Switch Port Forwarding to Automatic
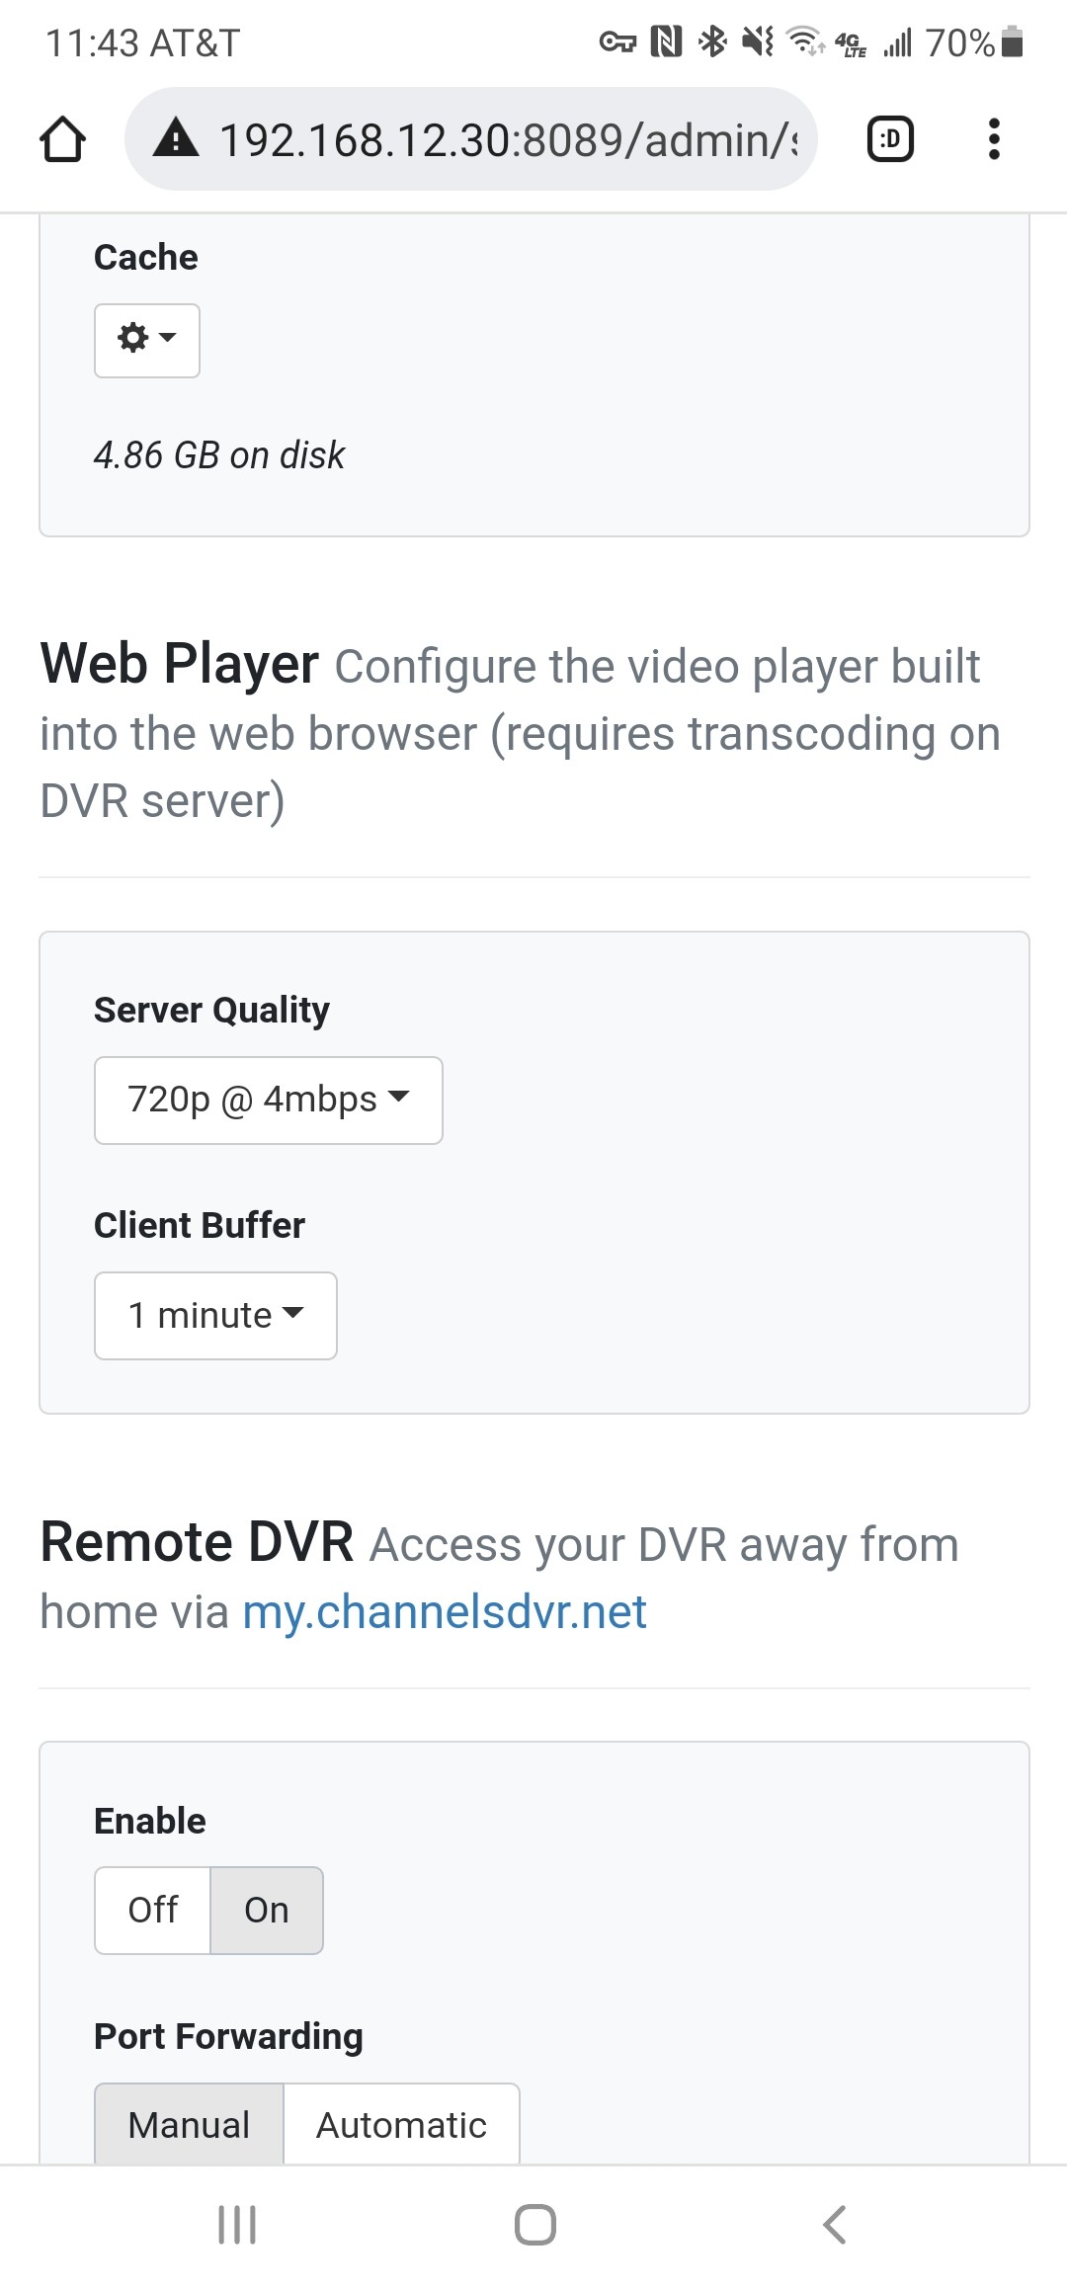Image resolution: width=1067 pixels, height=2288 pixels. (401, 2124)
